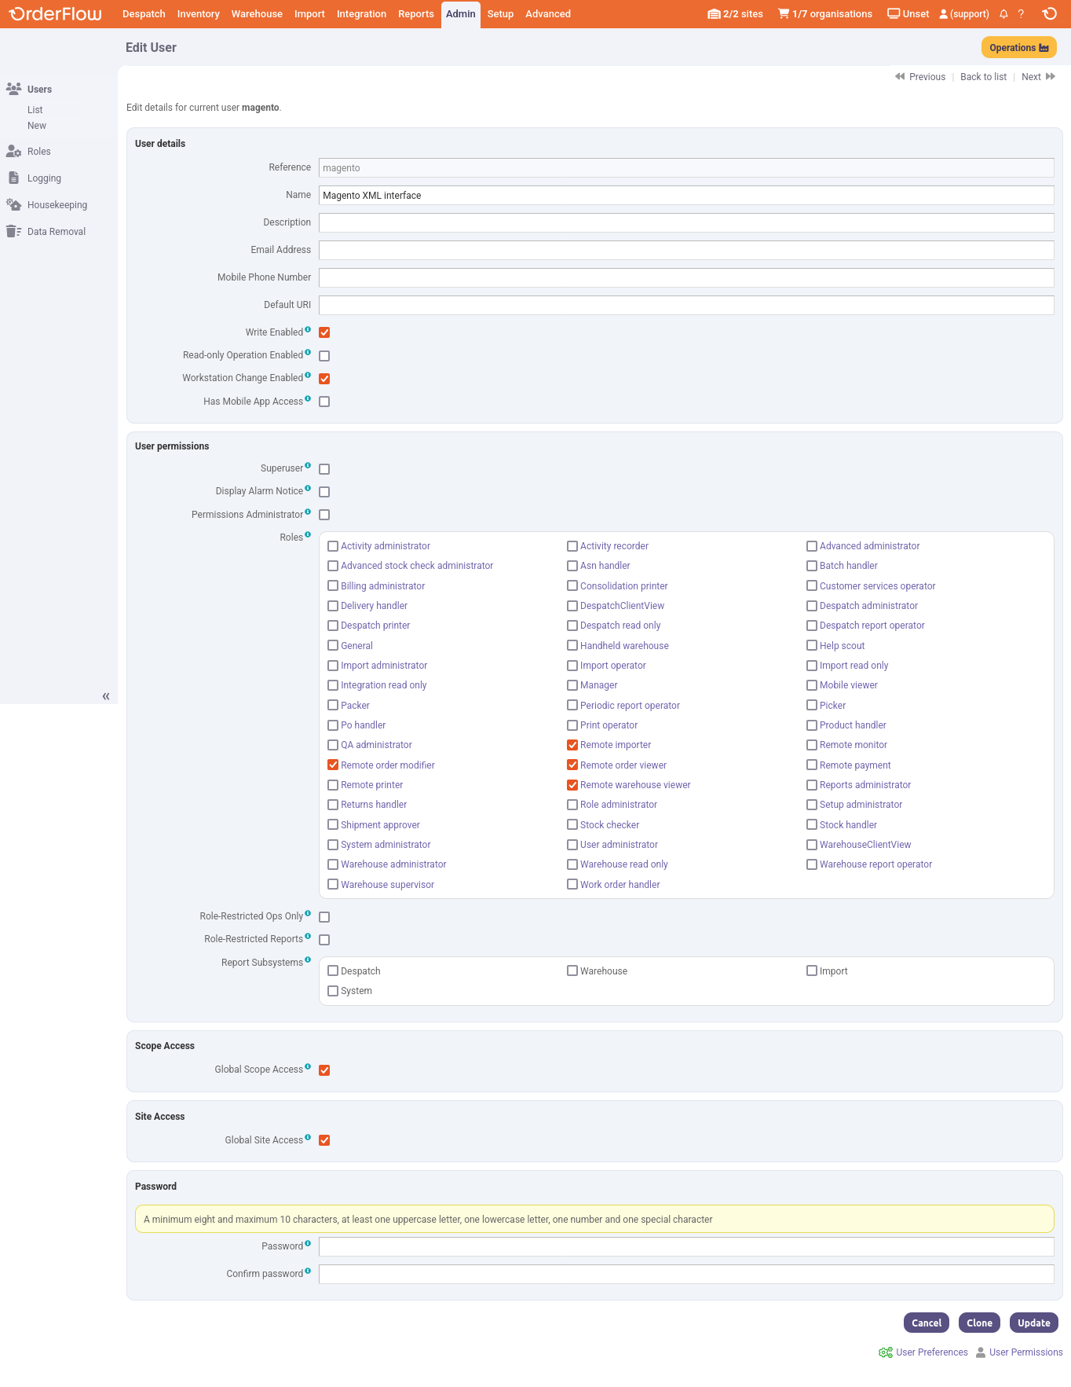Open the Setup menu

click(x=500, y=14)
